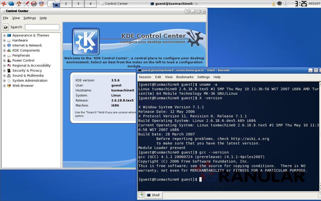Click the Konsole terminal scrollbar up arrow
321x201 pixels.
point(320,83)
